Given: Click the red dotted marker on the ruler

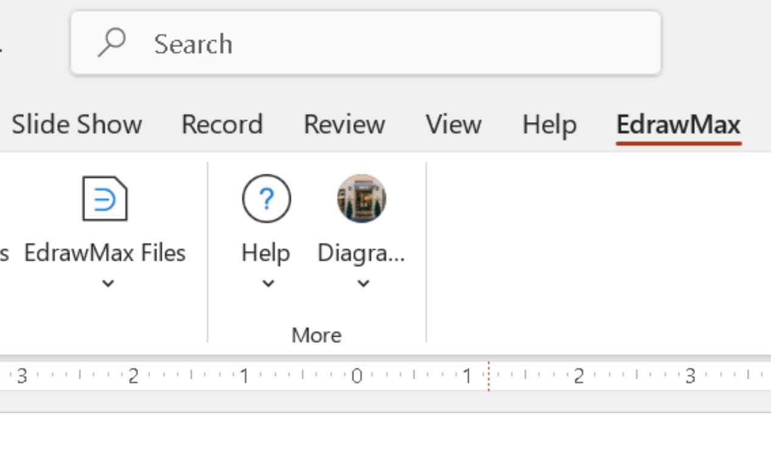Looking at the screenshot, I should [488, 376].
